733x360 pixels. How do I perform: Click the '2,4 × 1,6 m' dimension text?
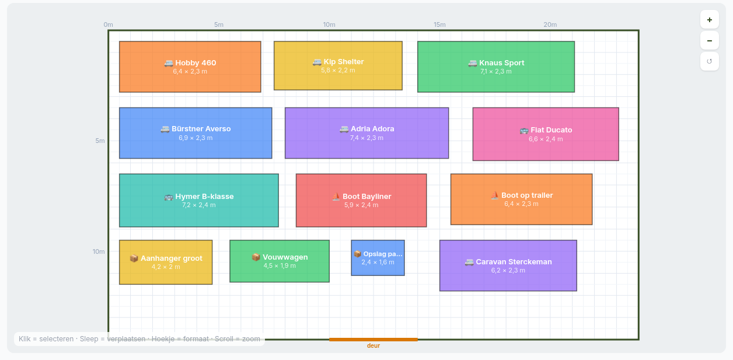378,262
